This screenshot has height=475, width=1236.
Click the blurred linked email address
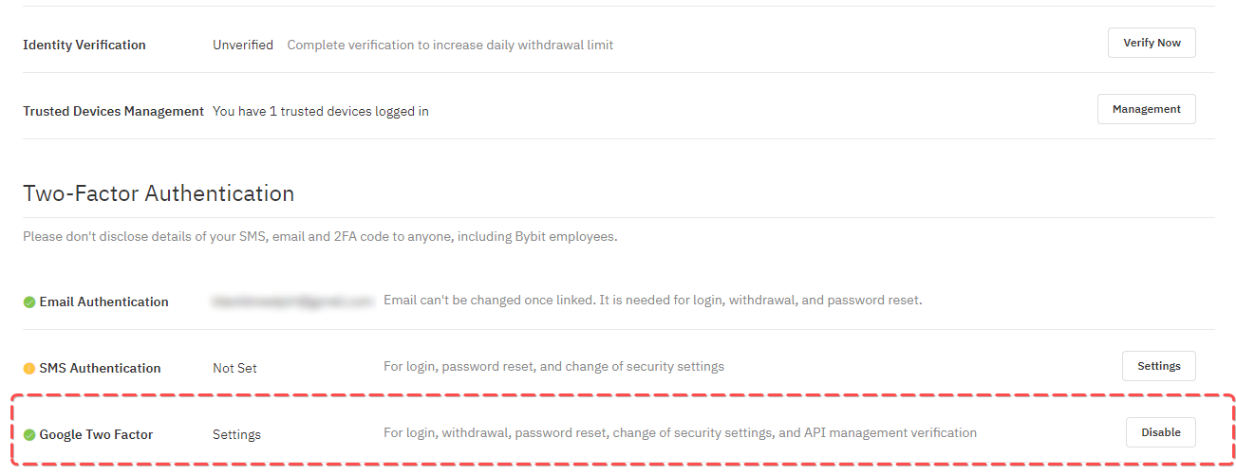pyautogui.click(x=292, y=301)
